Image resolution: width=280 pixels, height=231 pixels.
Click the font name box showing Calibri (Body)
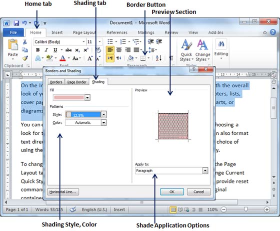pos(59,42)
